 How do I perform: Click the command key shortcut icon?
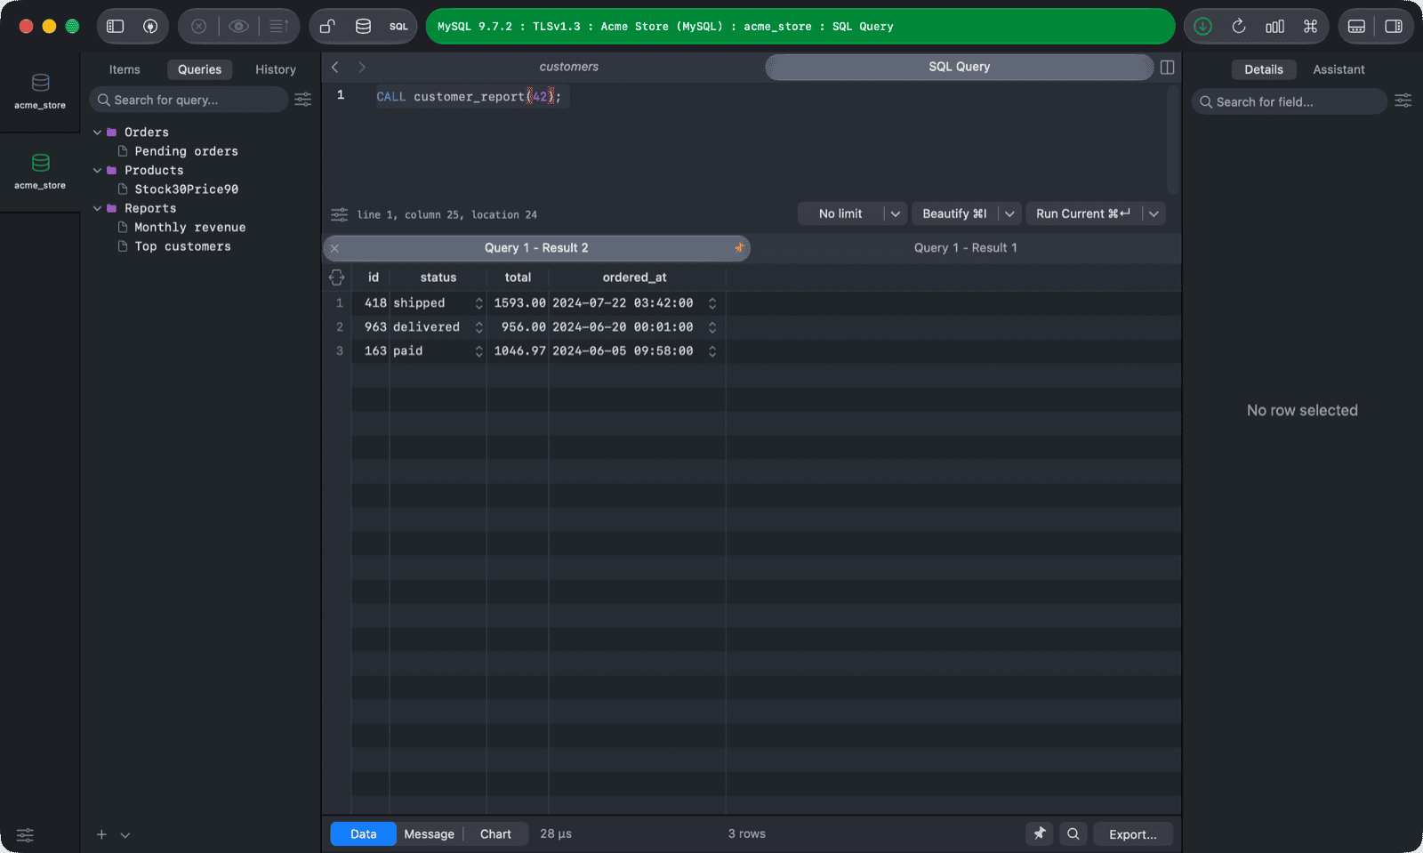click(1310, 27)
